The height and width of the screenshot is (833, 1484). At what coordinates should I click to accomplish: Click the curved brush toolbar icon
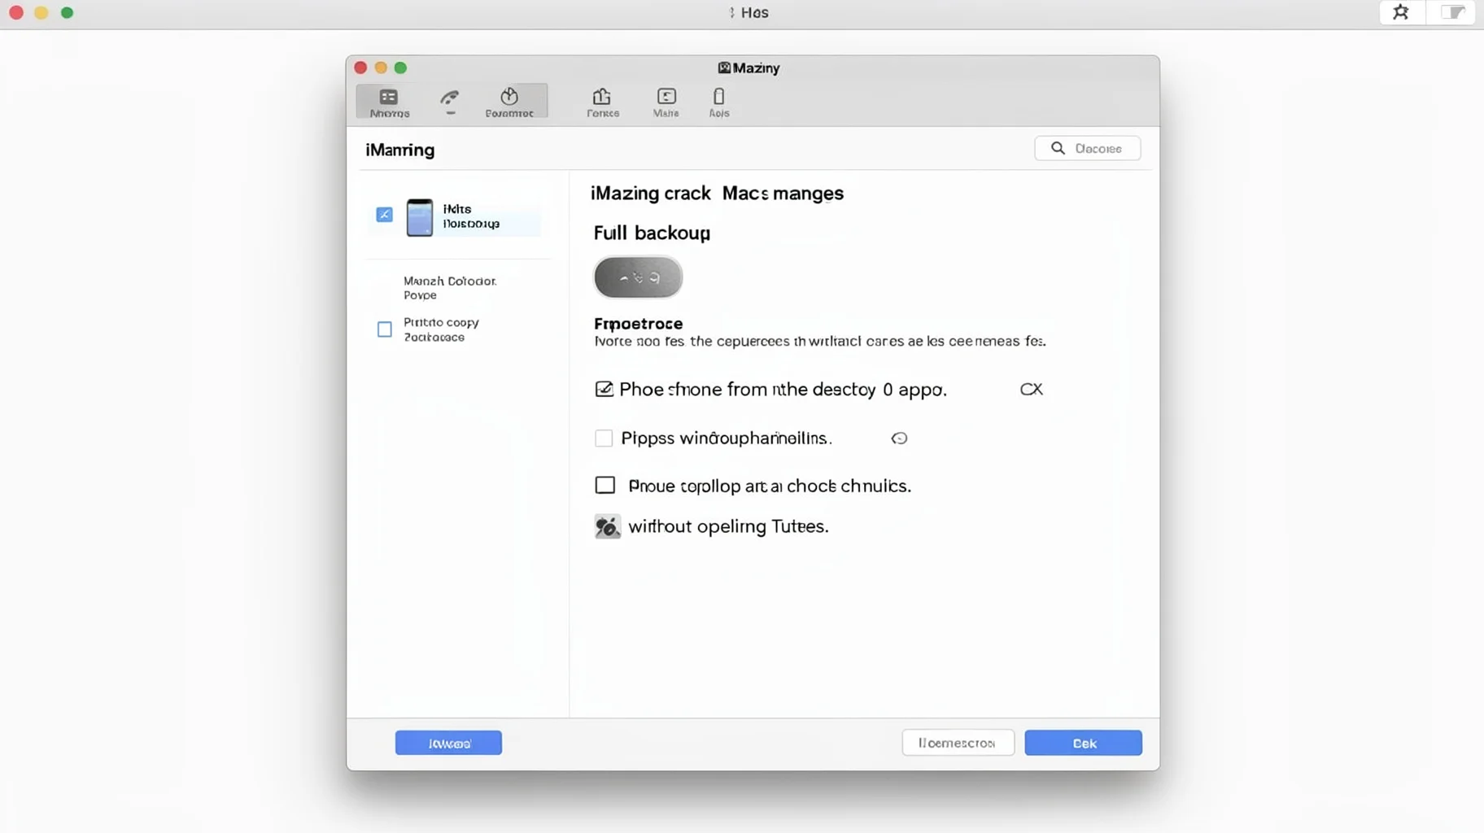pos(450,99)
